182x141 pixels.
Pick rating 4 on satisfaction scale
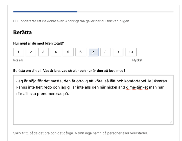point(56,52)
